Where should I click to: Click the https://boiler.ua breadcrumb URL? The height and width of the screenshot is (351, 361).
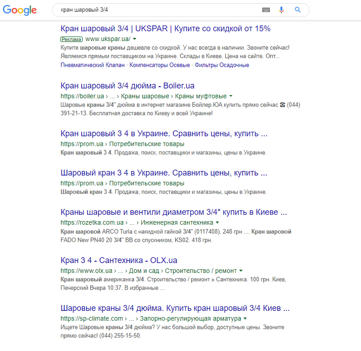[82, 96]
